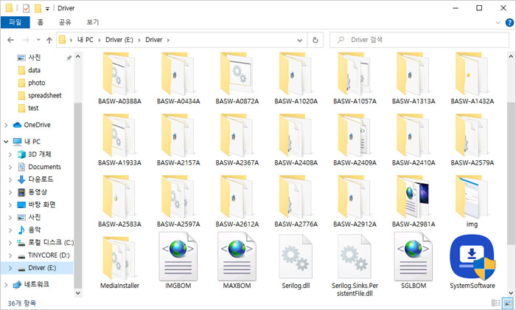Image resolution: width=516 pixels, height=310 pixels.
Task: Select the BASW-A2579A folder
Action: tap(473, 140)
